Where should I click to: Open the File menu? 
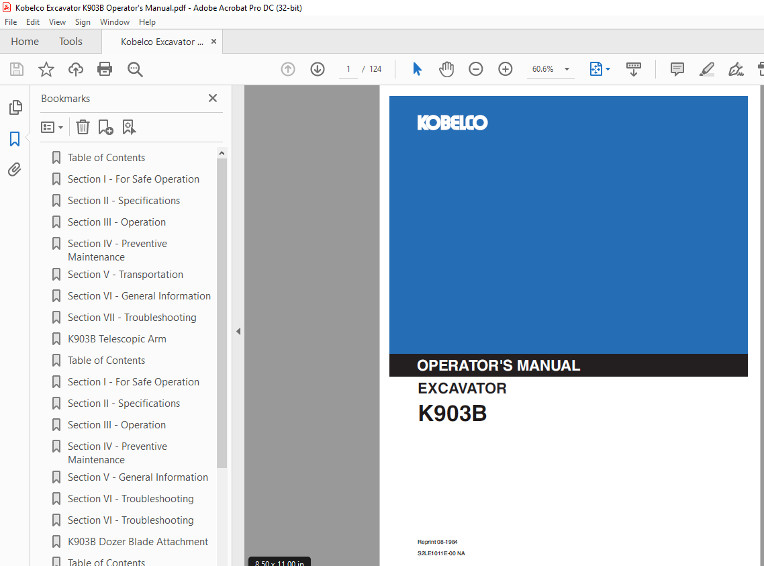point(11,22)
